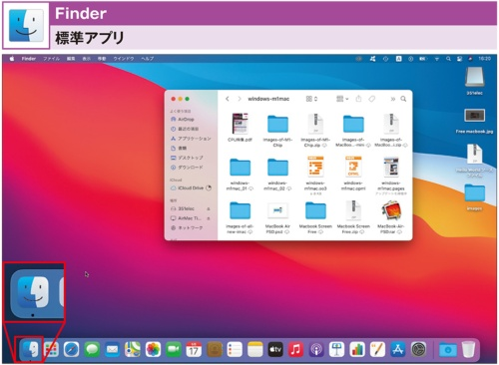Select the MacBook-Air-PSD.rar archive
This screenshot has height=365, width=499.
(x=391, y=217)
